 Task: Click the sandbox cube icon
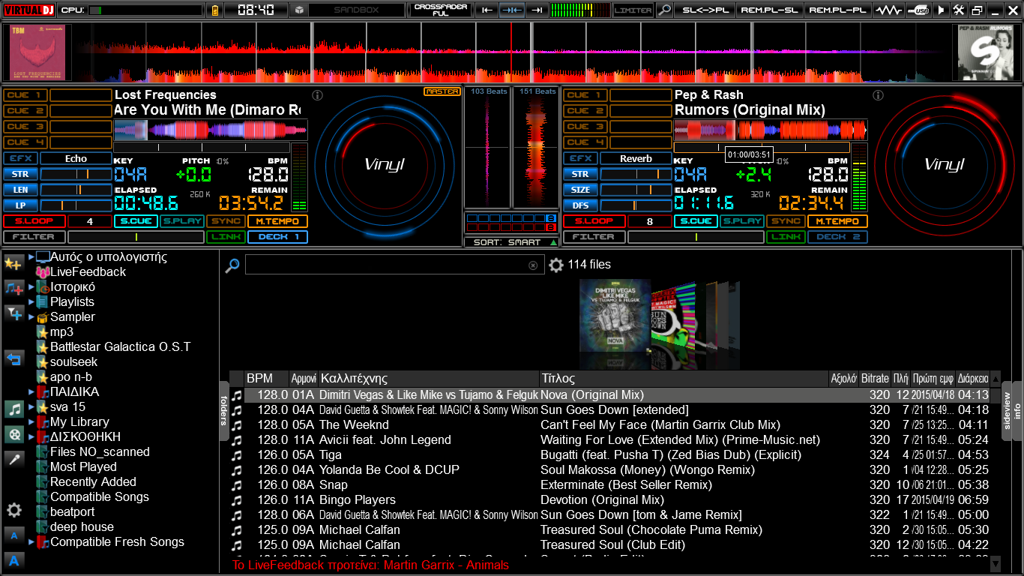tap(299, 10)
